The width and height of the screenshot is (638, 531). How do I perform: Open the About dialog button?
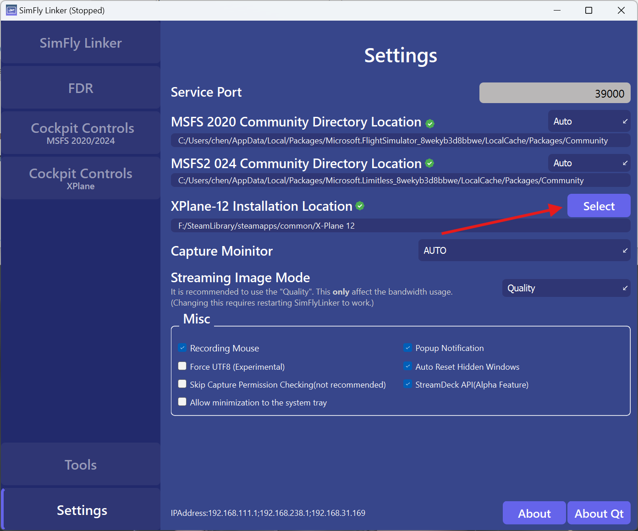pos(534,513)
